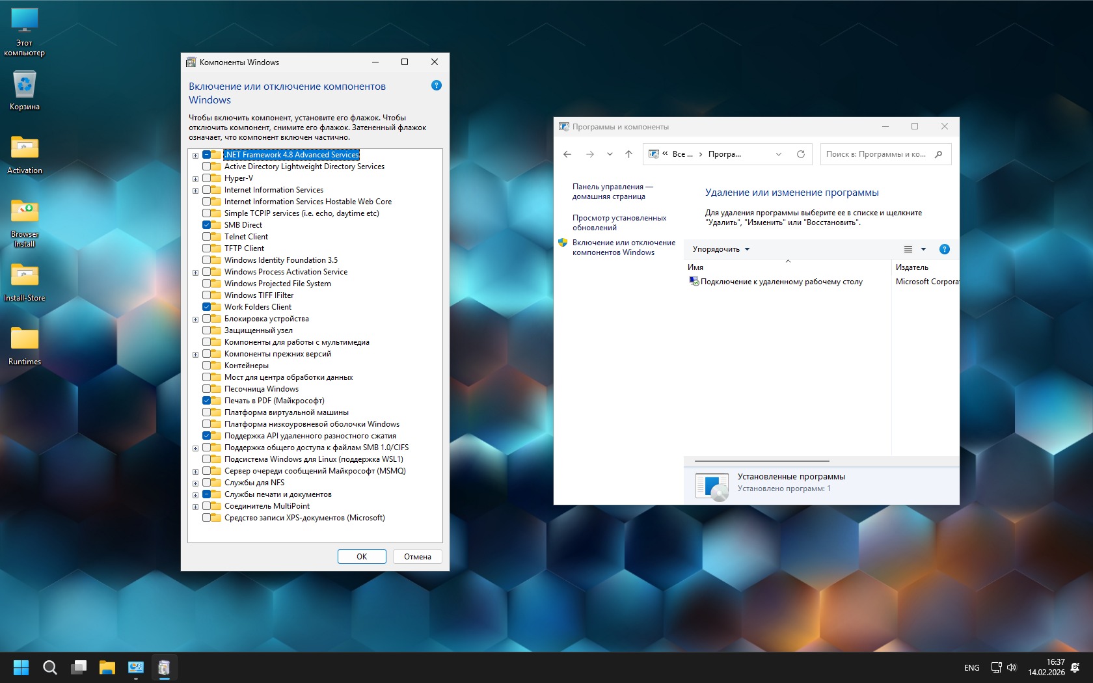Click the Up folder arrow in navigation bar
Viewport: 1093px width, 683px height.
628,154
